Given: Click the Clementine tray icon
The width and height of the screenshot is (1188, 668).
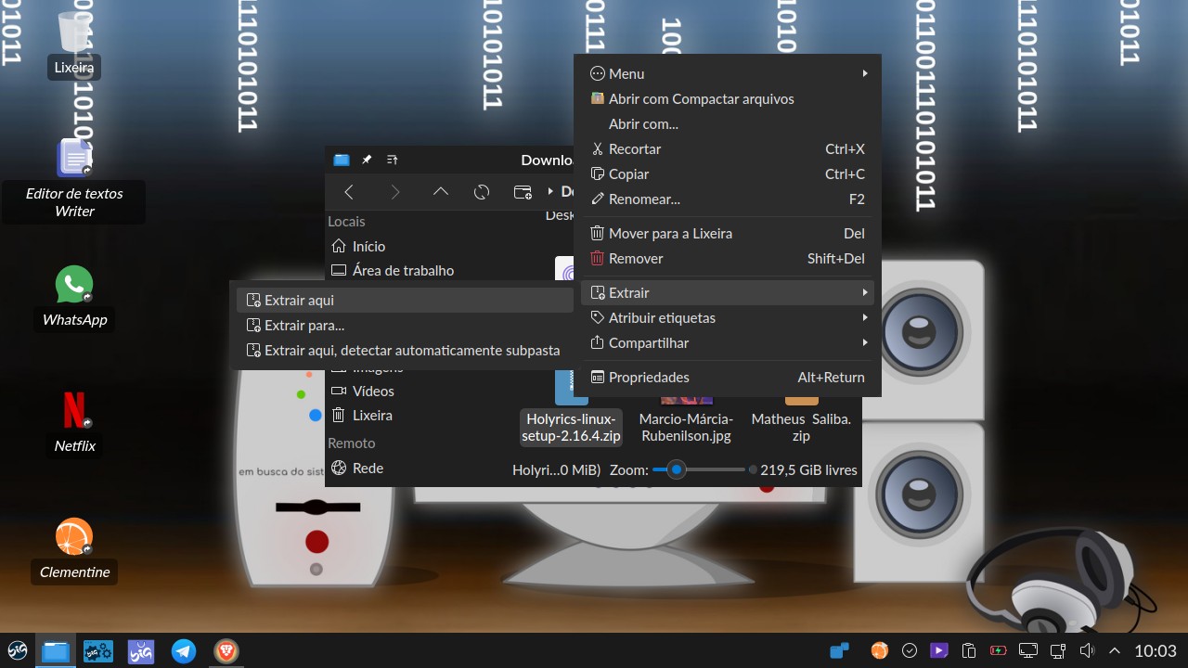Looking at the screenshot, I should point(879,650).
